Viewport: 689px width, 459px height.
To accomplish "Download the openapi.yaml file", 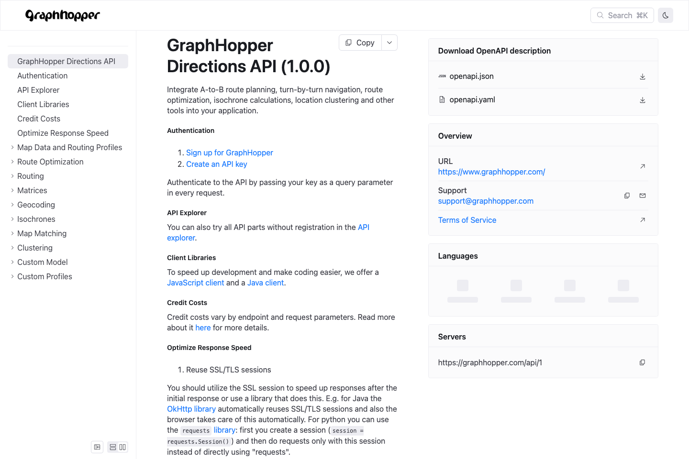I will click(x=642, y=100).
